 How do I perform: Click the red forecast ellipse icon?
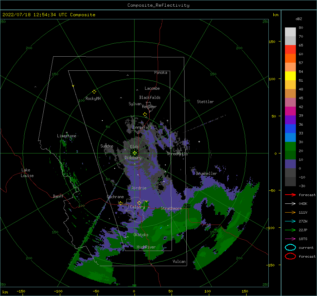click(290, 256)
